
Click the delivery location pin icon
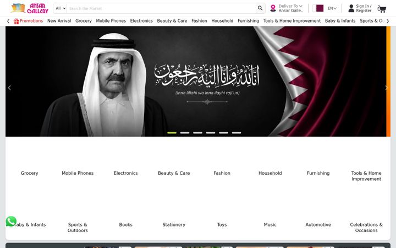coord(273,8)
